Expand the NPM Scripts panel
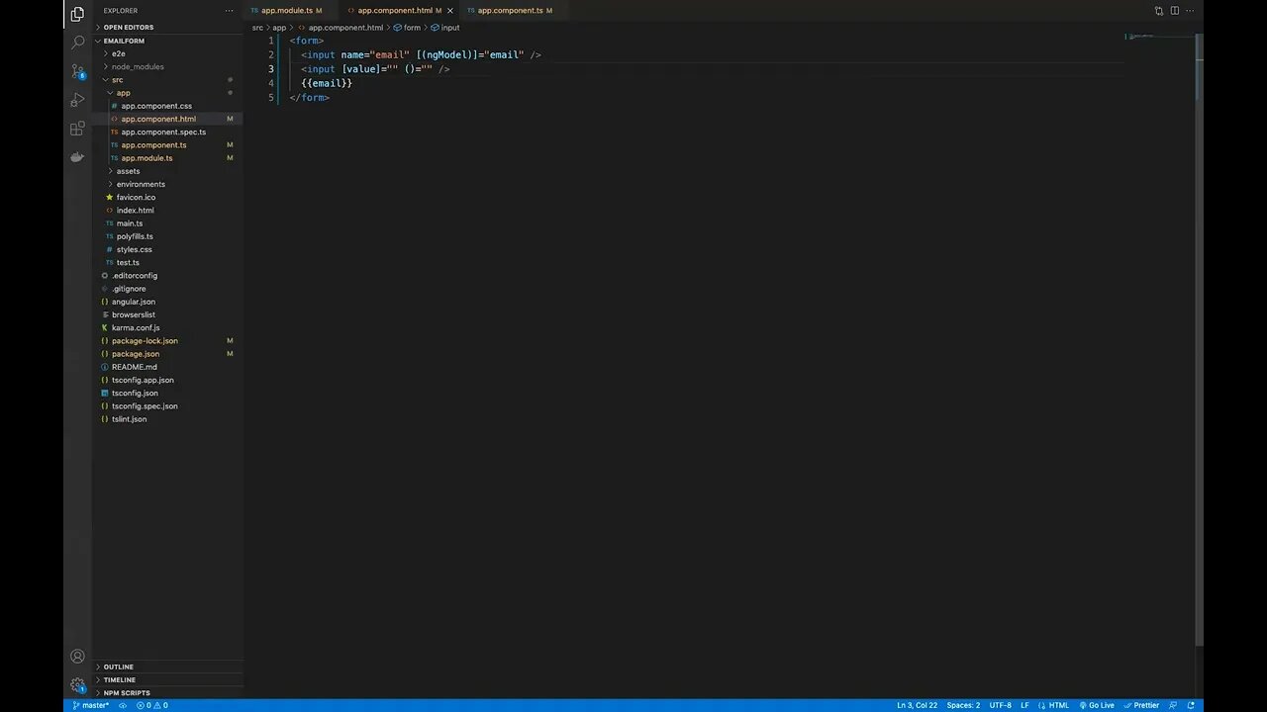1267x712 pixels. click(x=168, y=692)
